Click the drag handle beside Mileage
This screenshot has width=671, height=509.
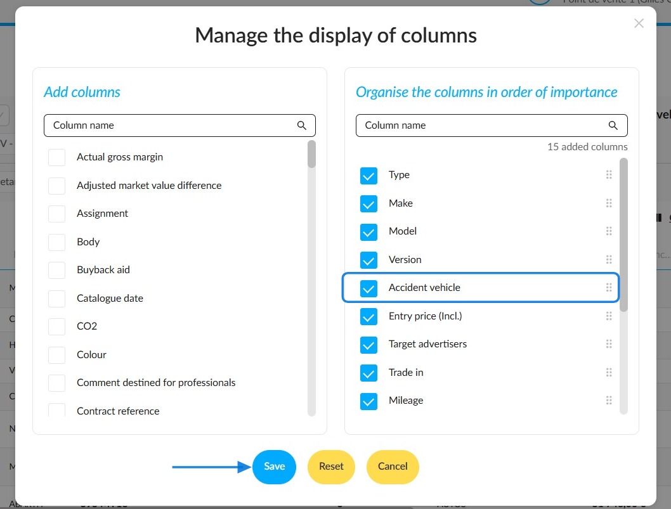point(608,401)
